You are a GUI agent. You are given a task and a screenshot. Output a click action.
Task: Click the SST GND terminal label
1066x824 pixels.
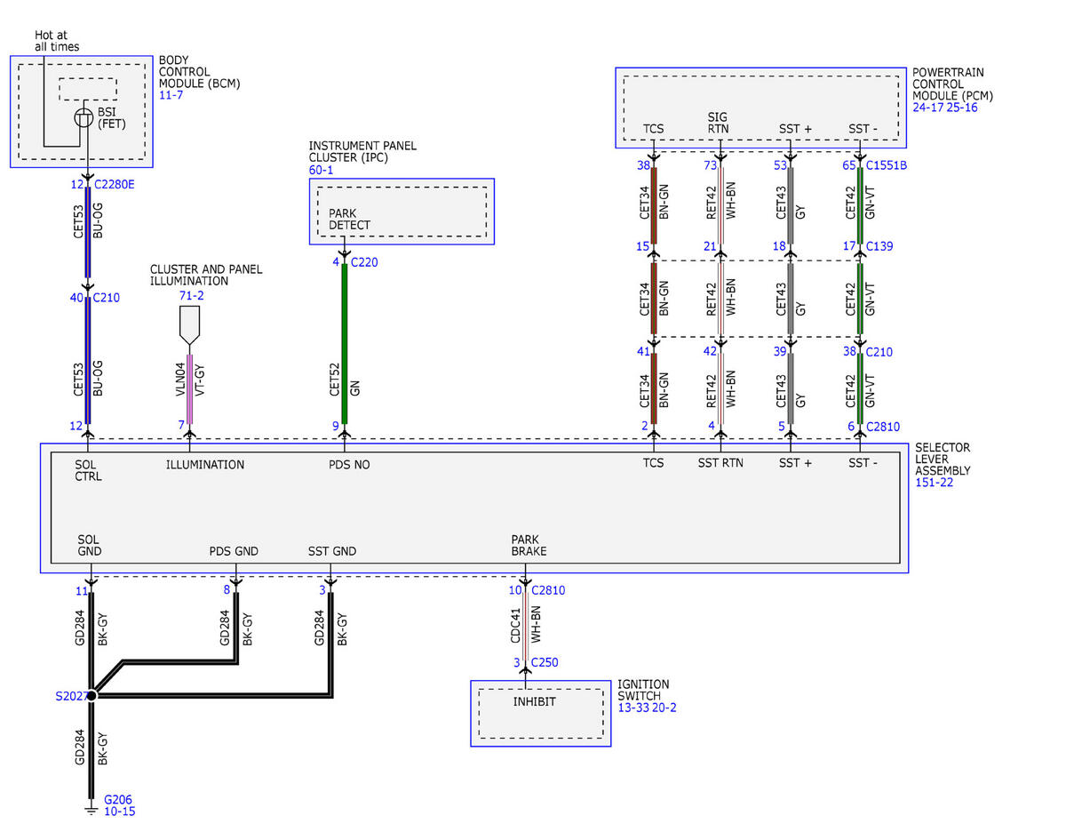pyautogui.click(x=330, y=551)
